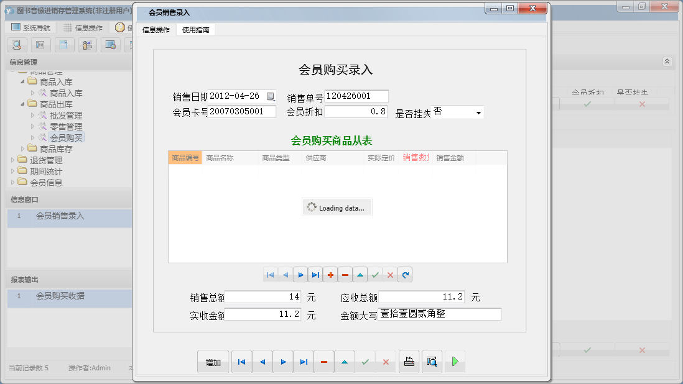Select the user management toolbar icon
This screenshot has height=384, width=683.
click(88, 45)
